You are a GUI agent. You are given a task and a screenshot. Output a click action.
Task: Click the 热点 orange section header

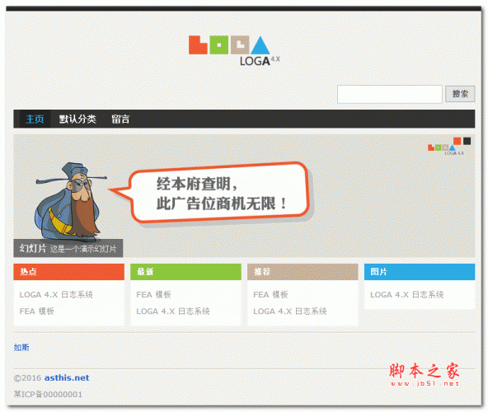(68, 272)
